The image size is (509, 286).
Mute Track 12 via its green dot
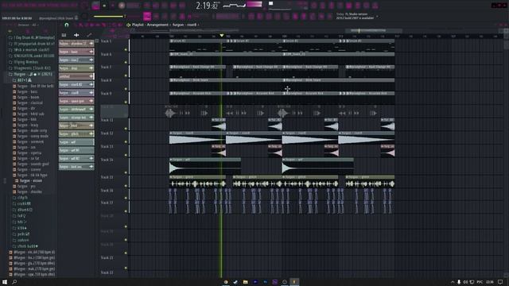coord(126,141)
